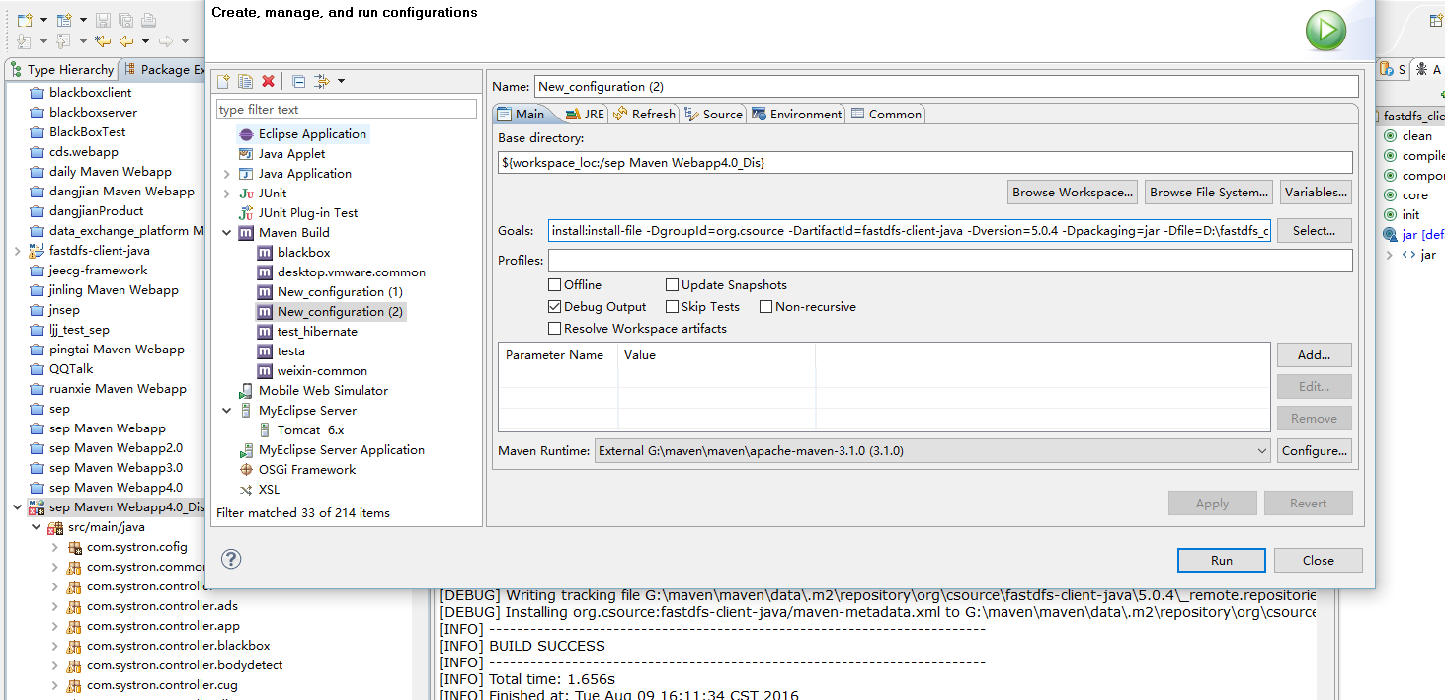The height and width of the screenshot is (700, 1445).
Task: Open the filter configurations dropdown arrow
Action: (341, 81)
